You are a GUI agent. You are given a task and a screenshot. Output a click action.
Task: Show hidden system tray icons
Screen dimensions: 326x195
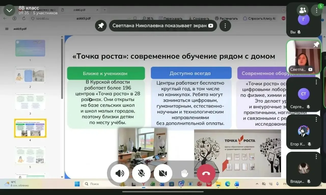[256, 184]
